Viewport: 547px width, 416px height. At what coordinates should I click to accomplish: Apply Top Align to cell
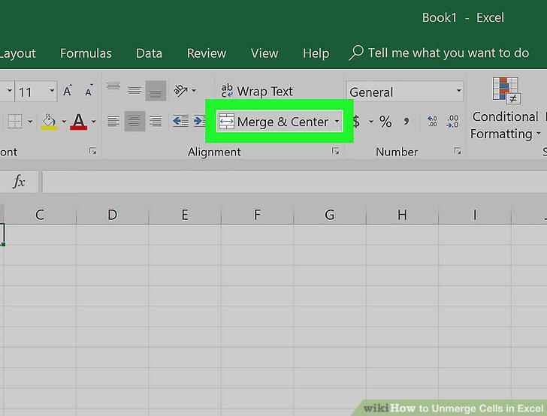click(113, 87)
